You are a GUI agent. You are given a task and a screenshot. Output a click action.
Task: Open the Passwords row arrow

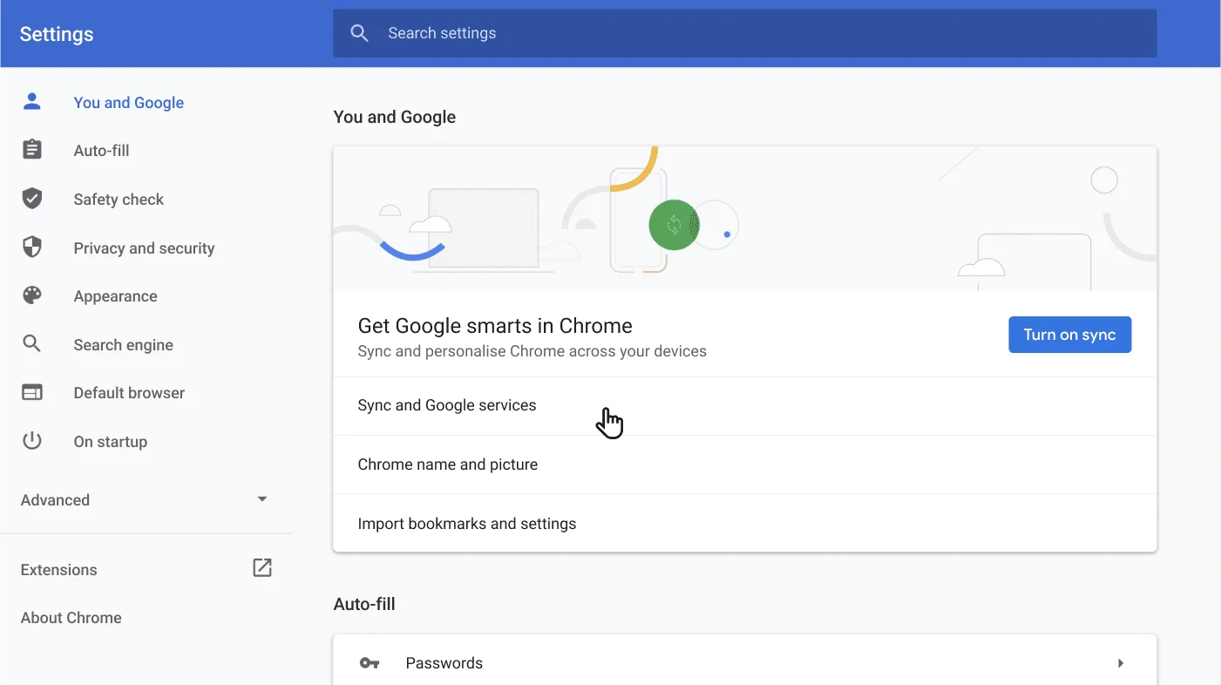click(x=1121, y=662)
